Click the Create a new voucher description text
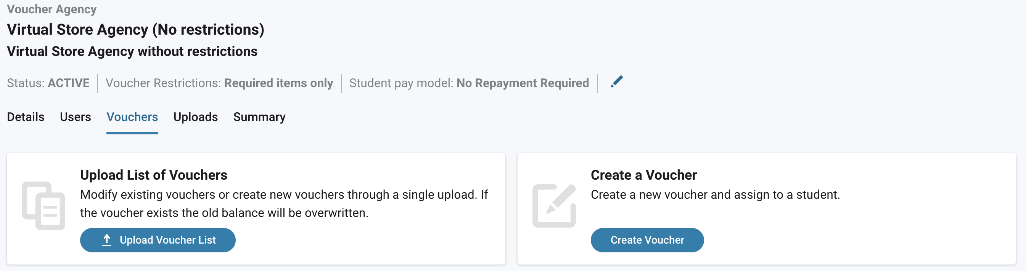This screenshot has height=271, width=1026. pos(715,195)
